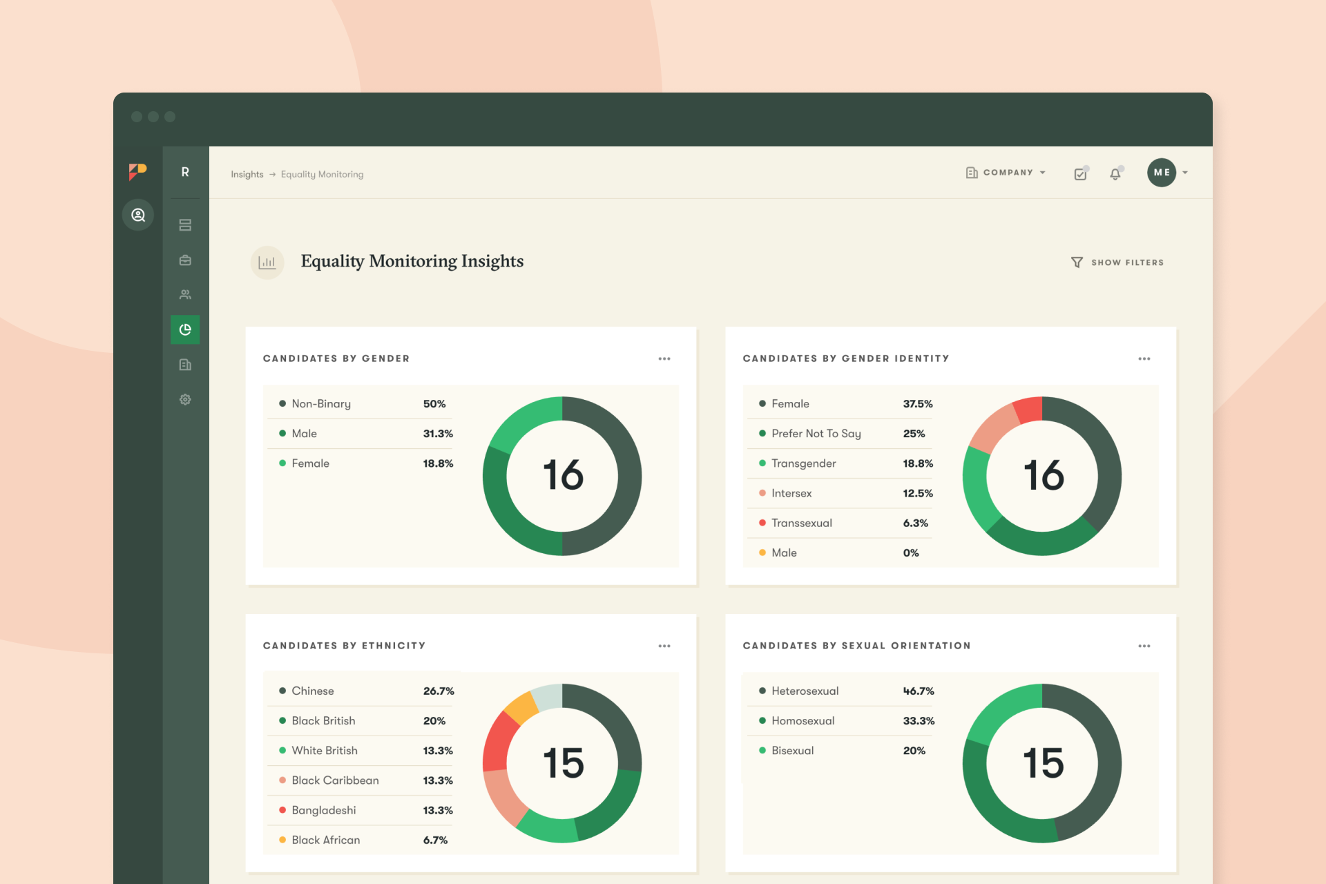Select the pie chart insights icon
The height and width of the screenshot is (884, 1326).
[185, 329]
